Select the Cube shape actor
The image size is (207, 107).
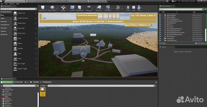(x=25, y=38)
